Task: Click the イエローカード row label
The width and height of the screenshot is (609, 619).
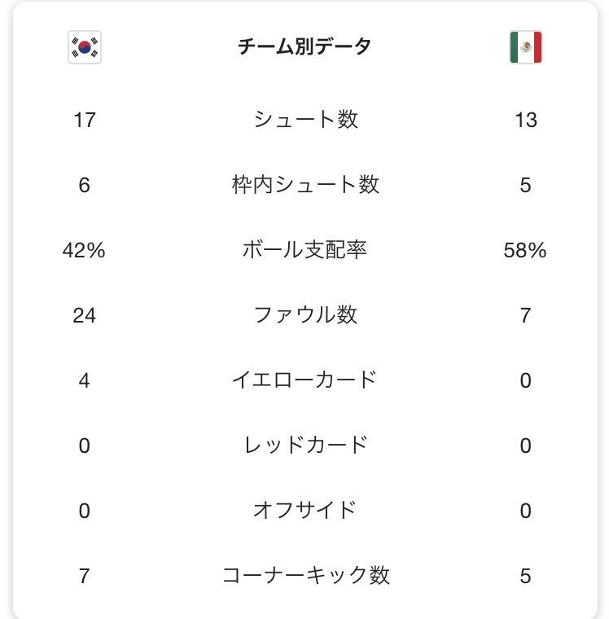Action: pos(304,380)
